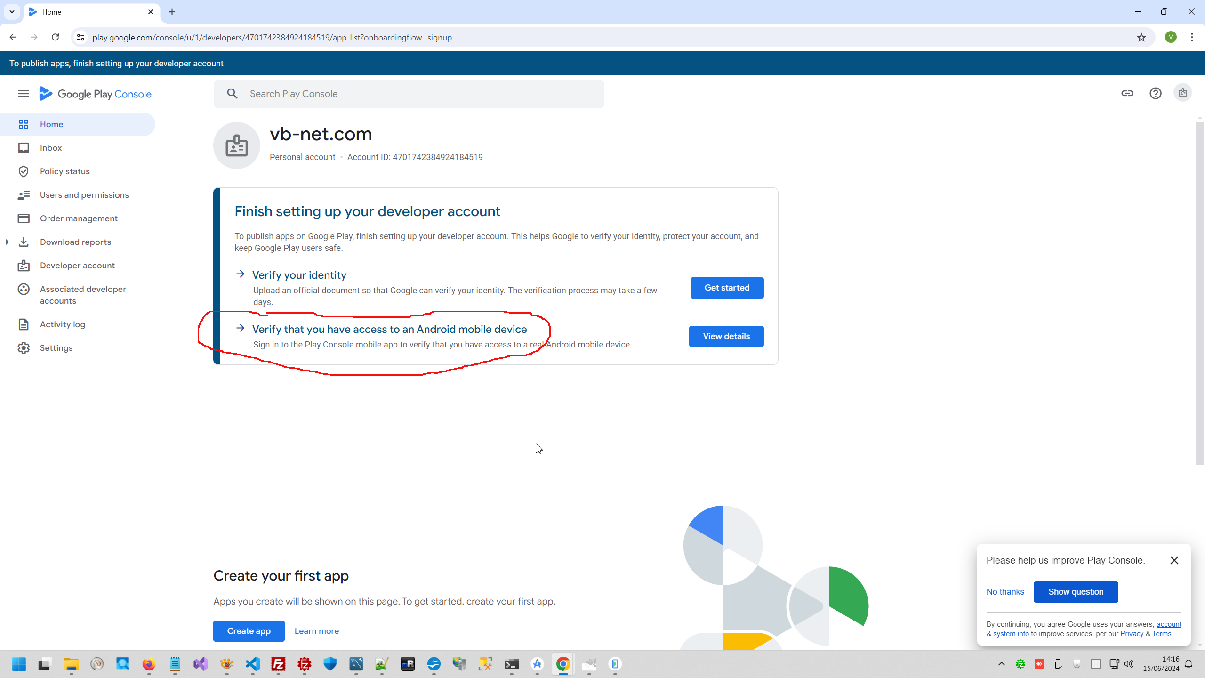Open the help question mark icon
Viewport: 1205px width, 678px height.
1155,93
